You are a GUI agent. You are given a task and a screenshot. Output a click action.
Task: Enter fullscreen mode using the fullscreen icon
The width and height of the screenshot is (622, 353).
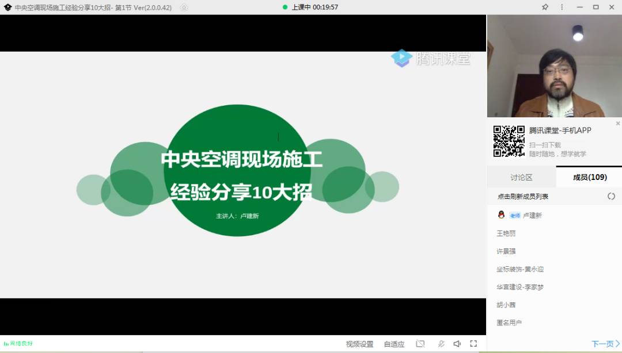coord(473,343)
